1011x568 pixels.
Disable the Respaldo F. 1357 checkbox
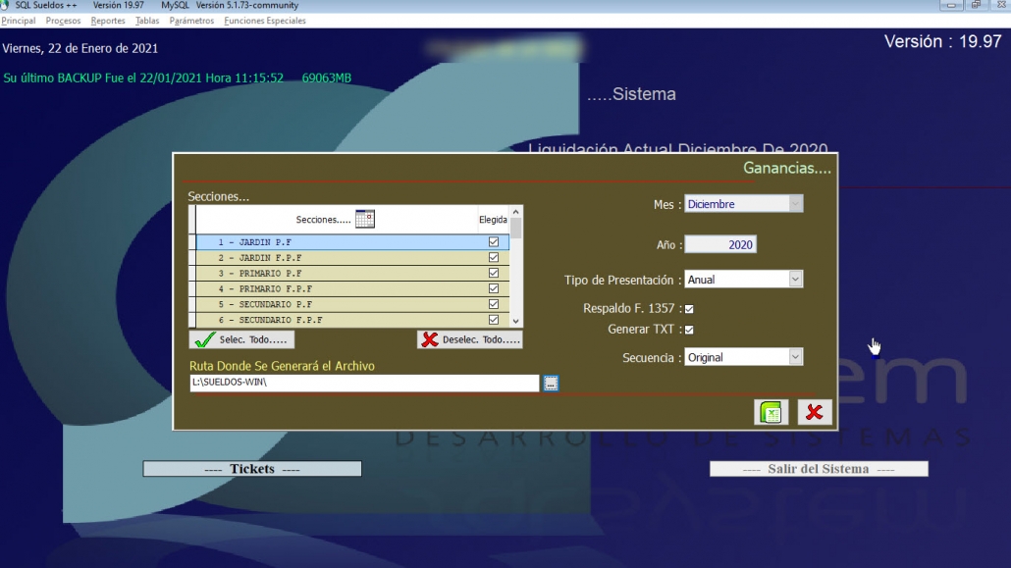tap(689, 309)
